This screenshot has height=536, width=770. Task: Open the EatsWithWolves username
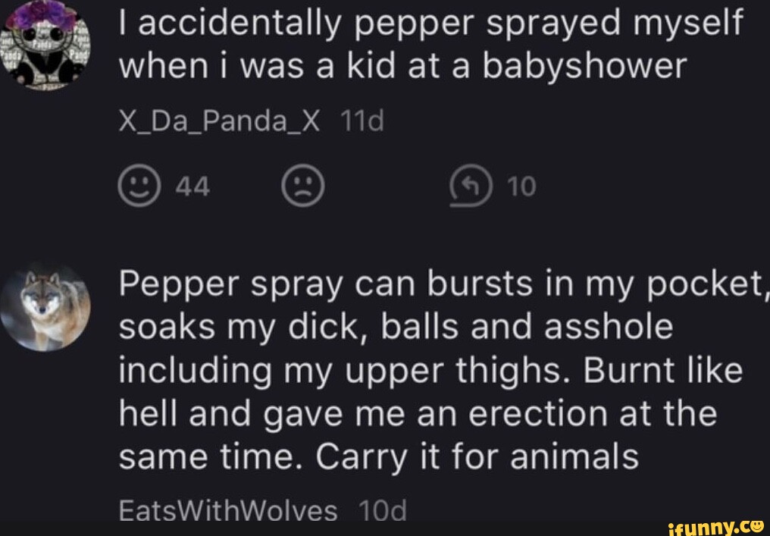tap(228, 511)
